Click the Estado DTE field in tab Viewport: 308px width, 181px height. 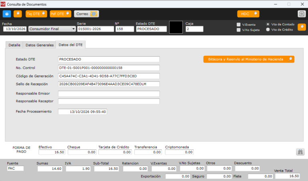tap(109, 59)
